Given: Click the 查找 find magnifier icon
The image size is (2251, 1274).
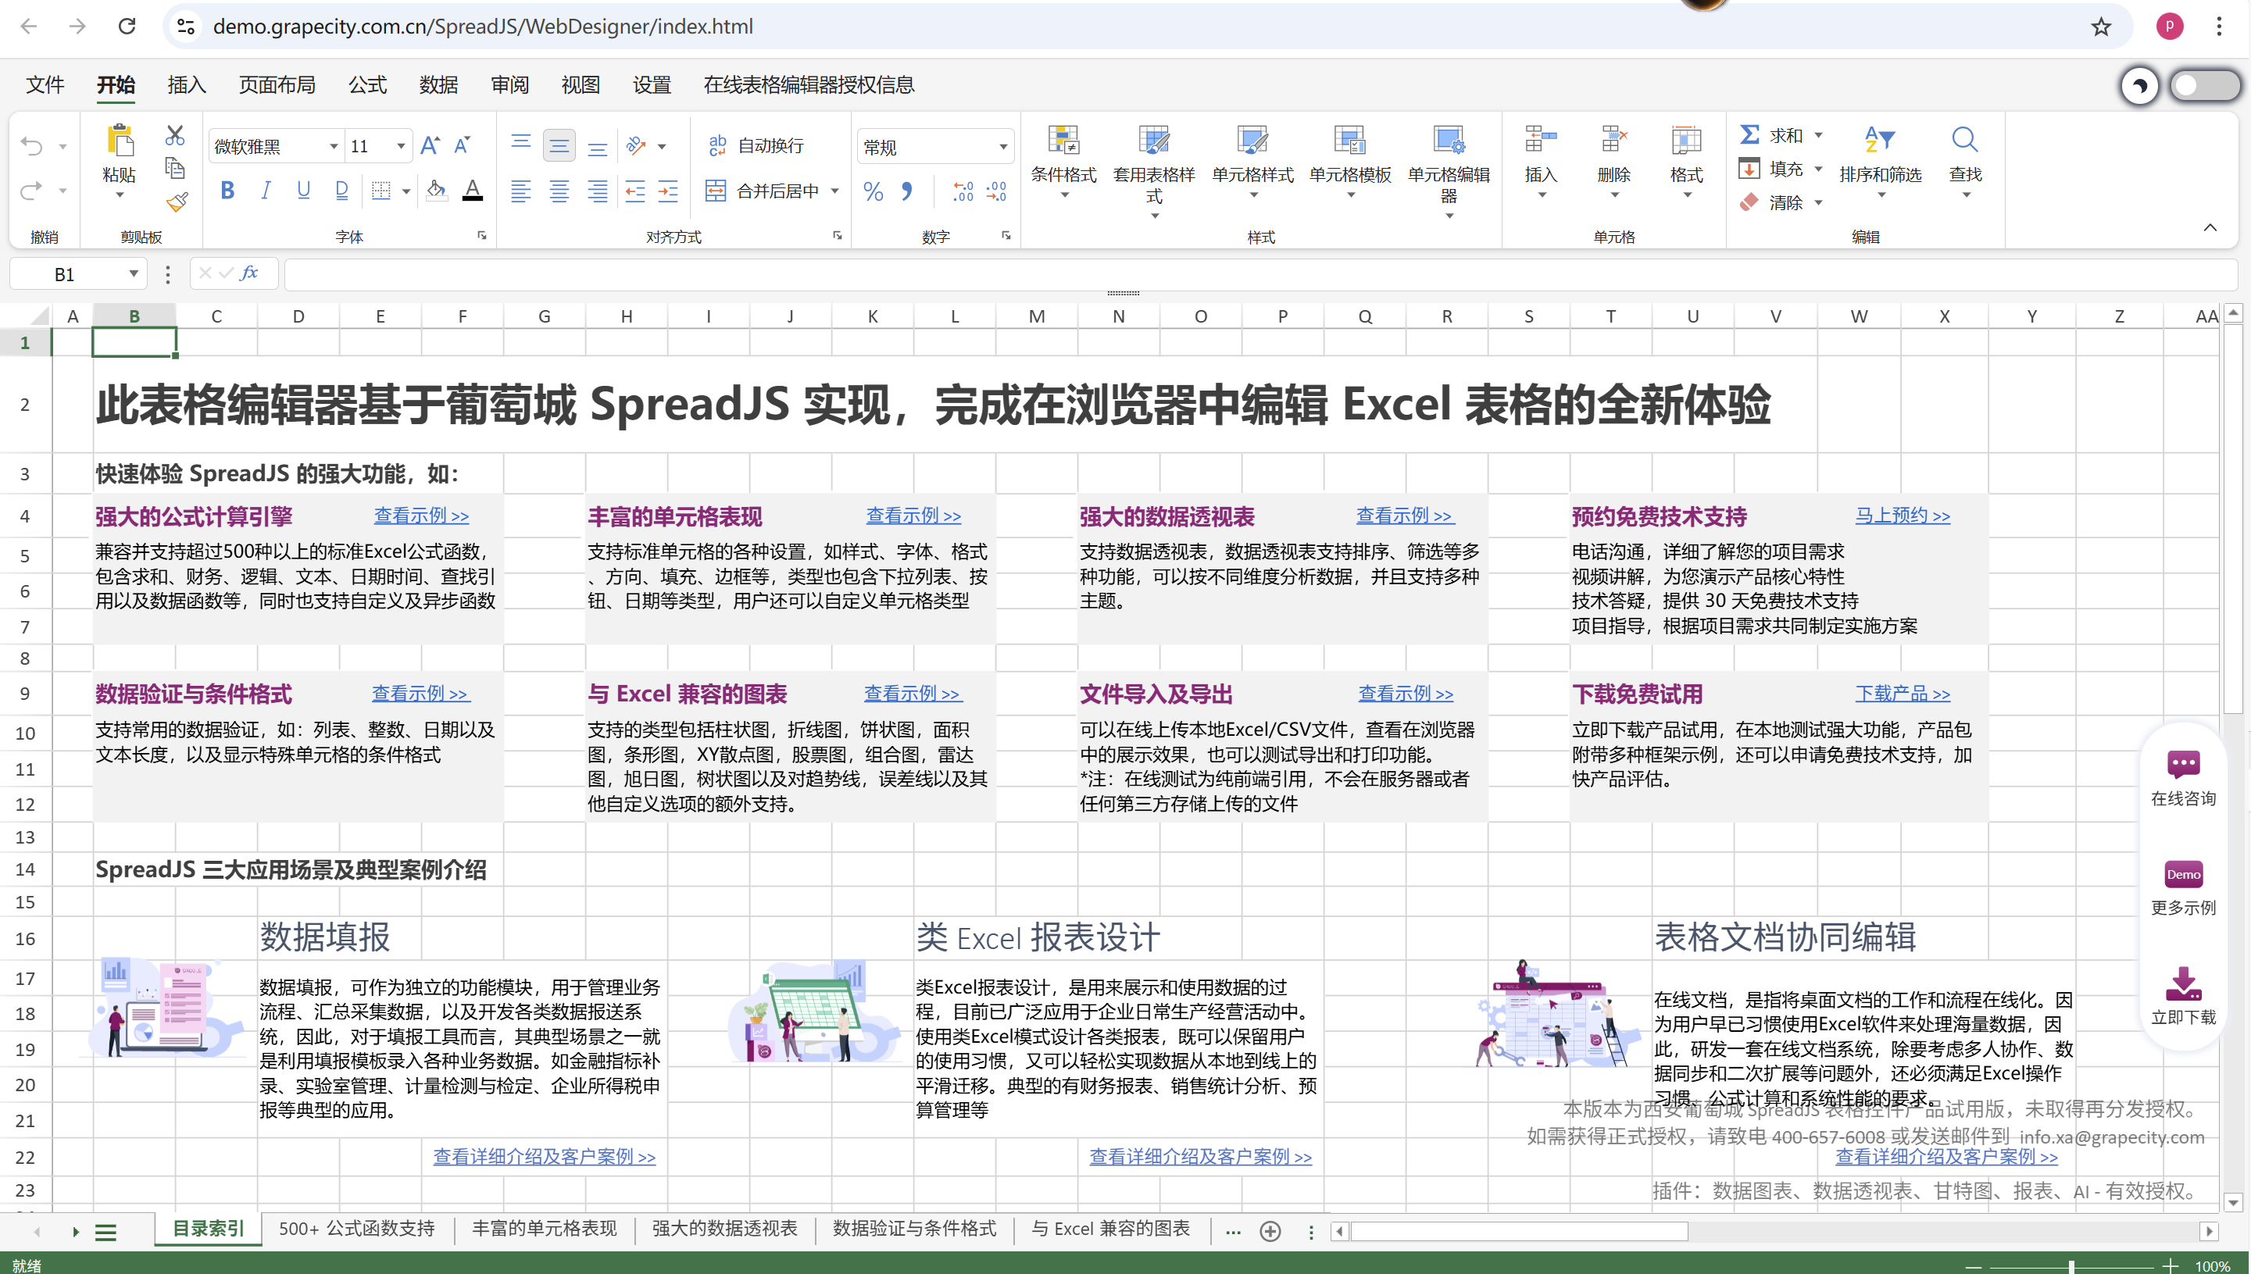Looking at the screenshot, I should pos(1965,139).
